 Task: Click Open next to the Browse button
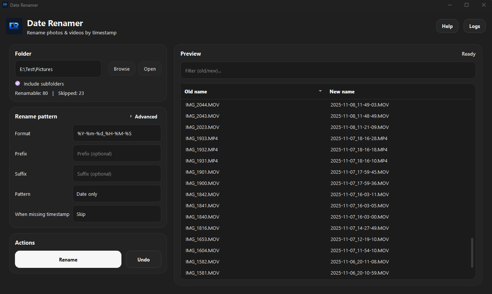[x=150, y=69]
